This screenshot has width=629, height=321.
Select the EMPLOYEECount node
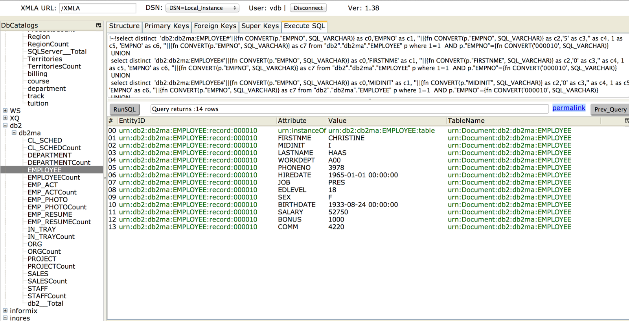click(x=54, y=177)
